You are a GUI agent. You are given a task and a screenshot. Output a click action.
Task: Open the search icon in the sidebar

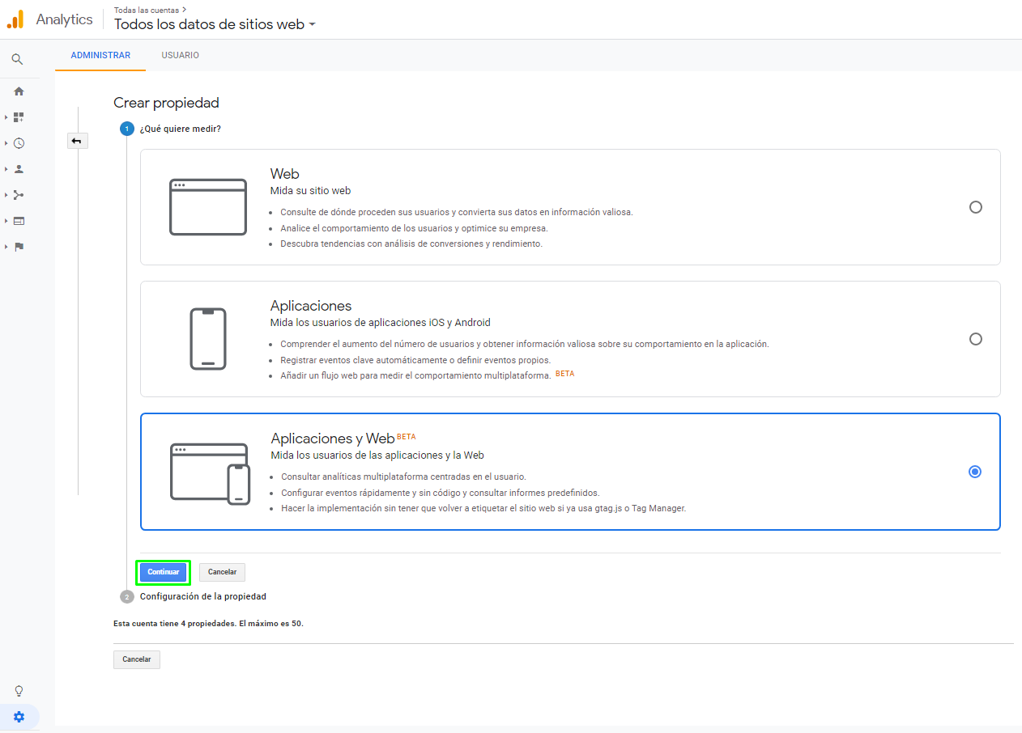pos(18,58)
